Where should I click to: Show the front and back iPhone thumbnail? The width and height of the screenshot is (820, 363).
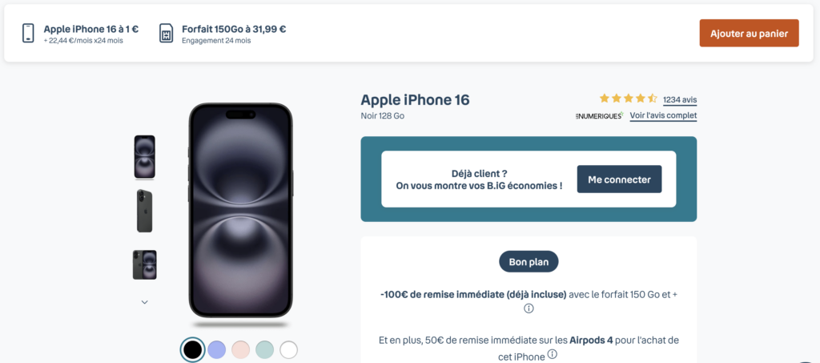point(145,264)
